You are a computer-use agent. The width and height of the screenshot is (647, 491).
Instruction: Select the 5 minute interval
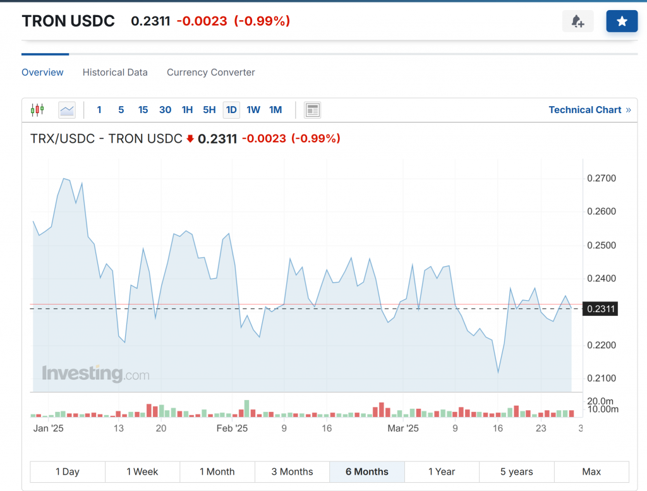point(121,110)
